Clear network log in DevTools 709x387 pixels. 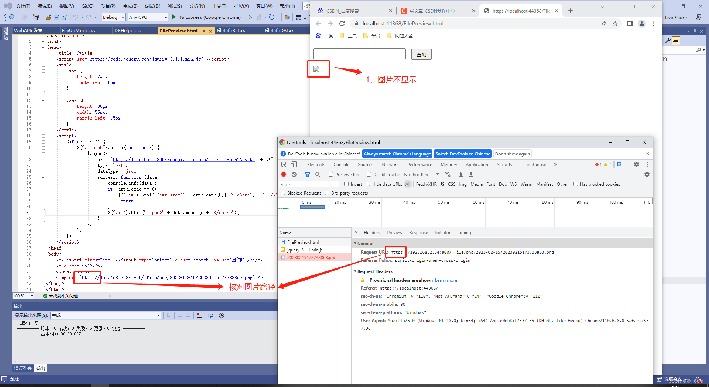(294, 174)
